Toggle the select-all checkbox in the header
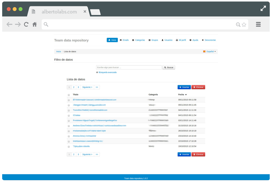The width and height of the screenshot is (273, 182). tap(69, 95)
